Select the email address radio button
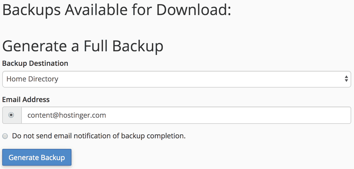This screenshot has height=169, width=354. point(11,115)
